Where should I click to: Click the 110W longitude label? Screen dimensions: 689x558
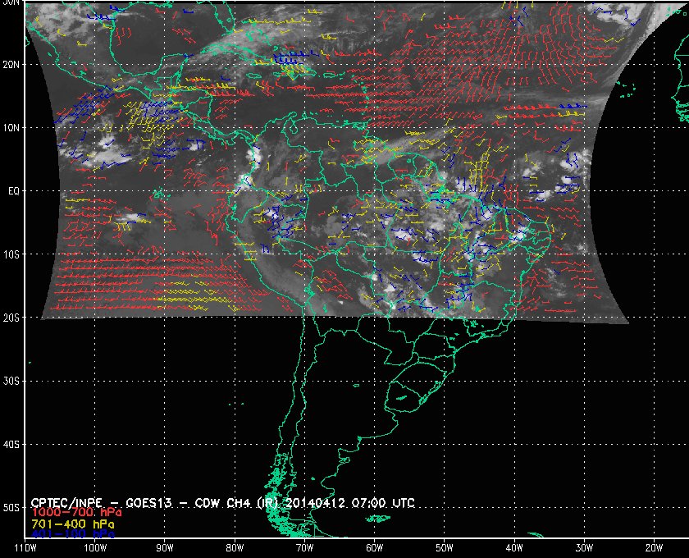tap(25, 548)
